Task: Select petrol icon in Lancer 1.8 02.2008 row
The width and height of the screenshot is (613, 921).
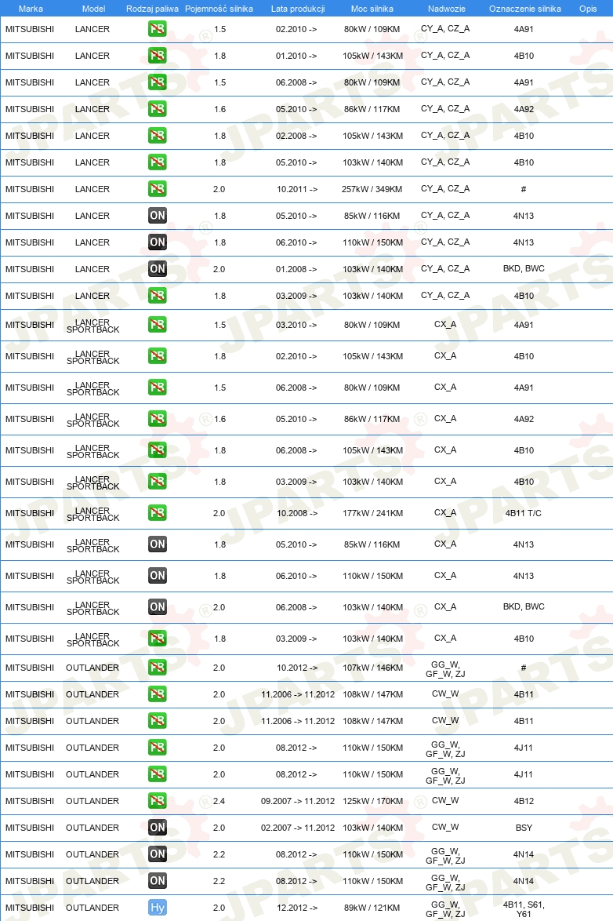Action: [157, 136]
